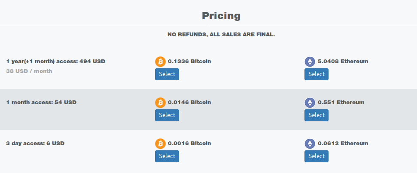Choose 1 month access paying in Bitcoin

[x=167, y=115]
